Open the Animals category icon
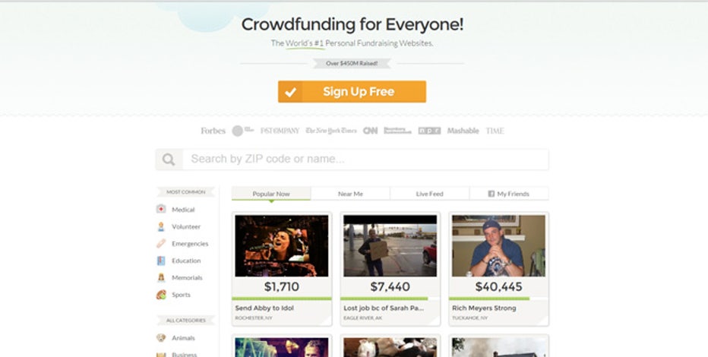 pos(161,337)
